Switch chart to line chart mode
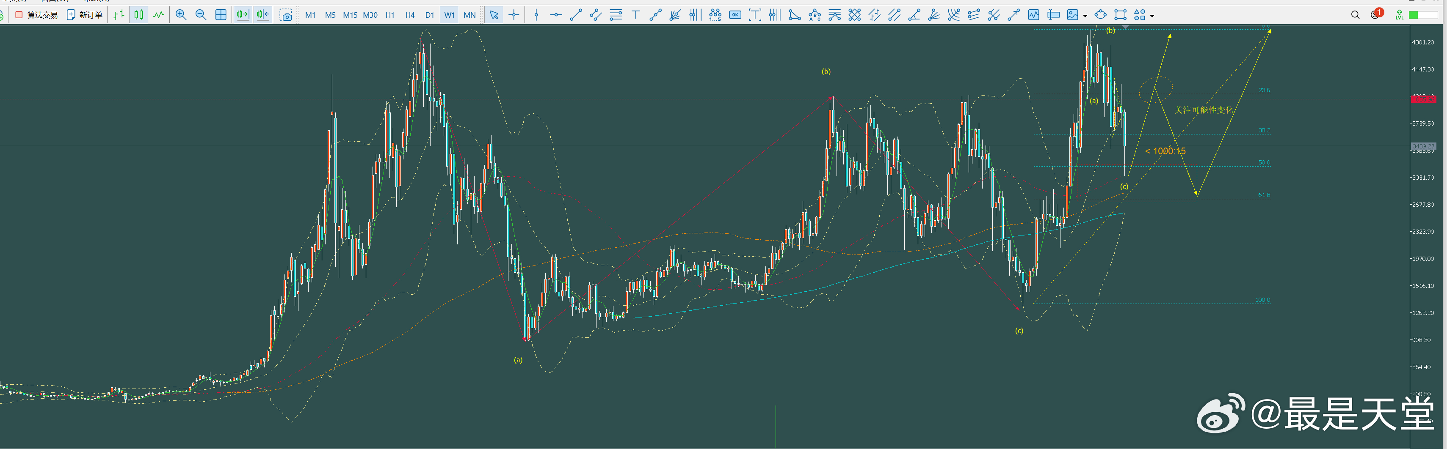Viewport: 1447px width, 449px height. (x=159, y=15)
